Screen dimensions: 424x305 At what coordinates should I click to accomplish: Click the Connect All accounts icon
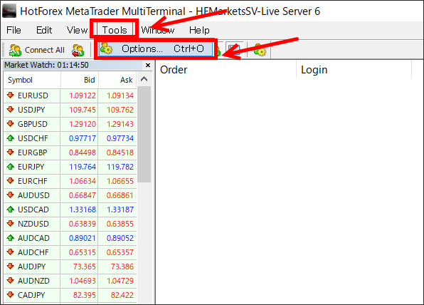(x=15, y=50)
